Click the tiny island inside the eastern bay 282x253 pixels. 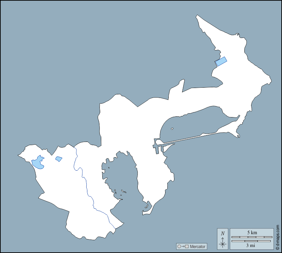click(x=172, y=129)
